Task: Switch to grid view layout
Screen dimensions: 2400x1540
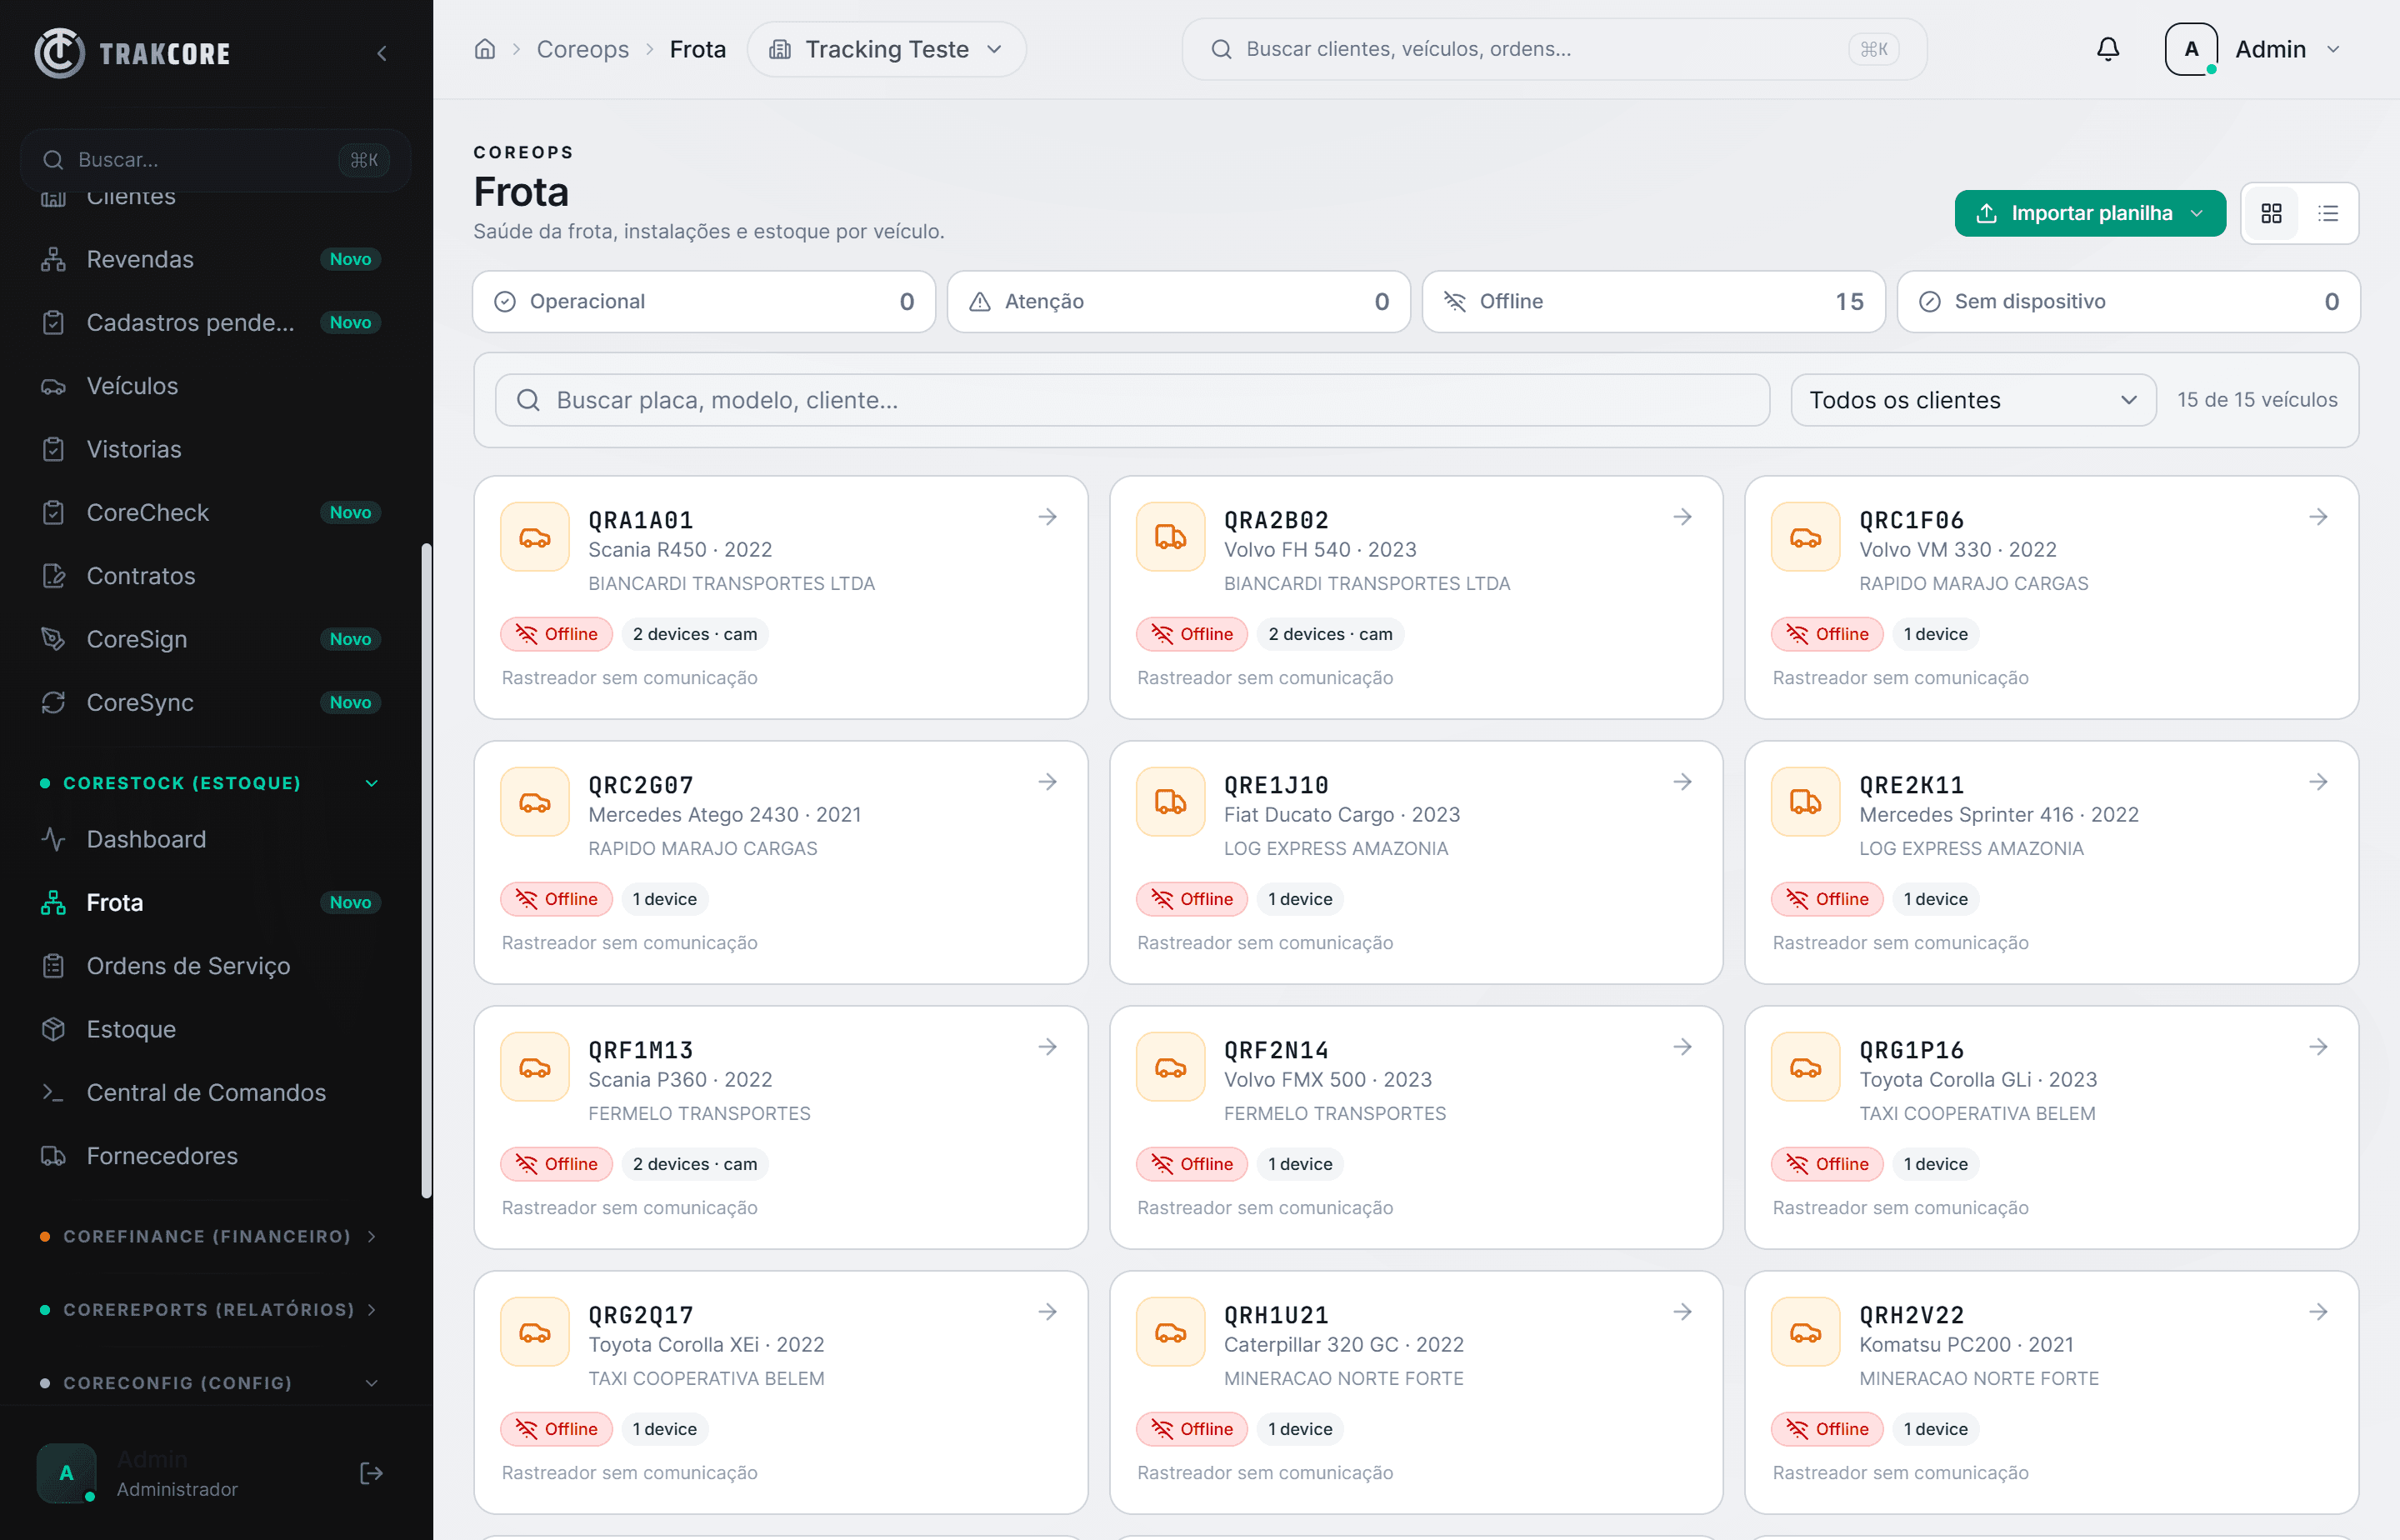Action: [2271, 213]
